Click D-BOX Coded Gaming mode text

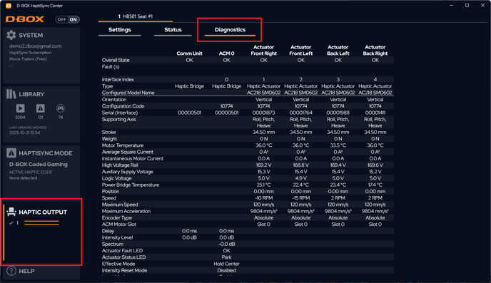[x=39, y=164]
